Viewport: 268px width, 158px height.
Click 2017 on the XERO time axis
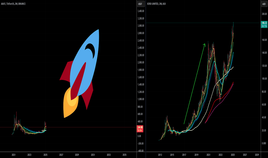coord(184,155)
